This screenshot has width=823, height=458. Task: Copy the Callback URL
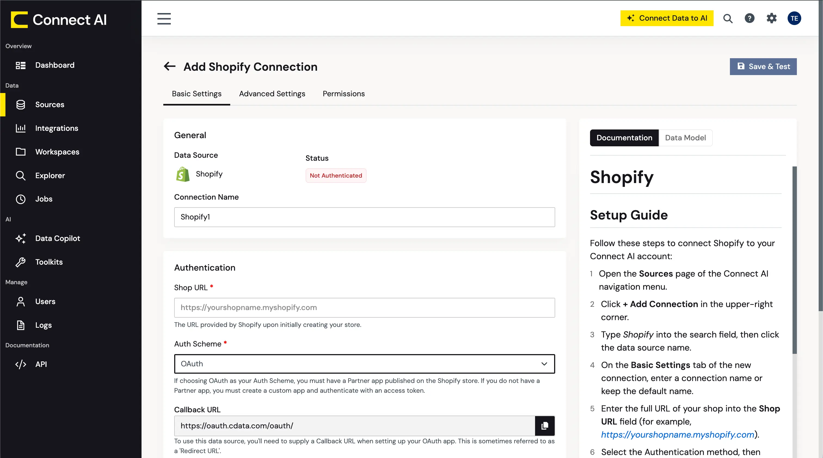pos(545,426)
